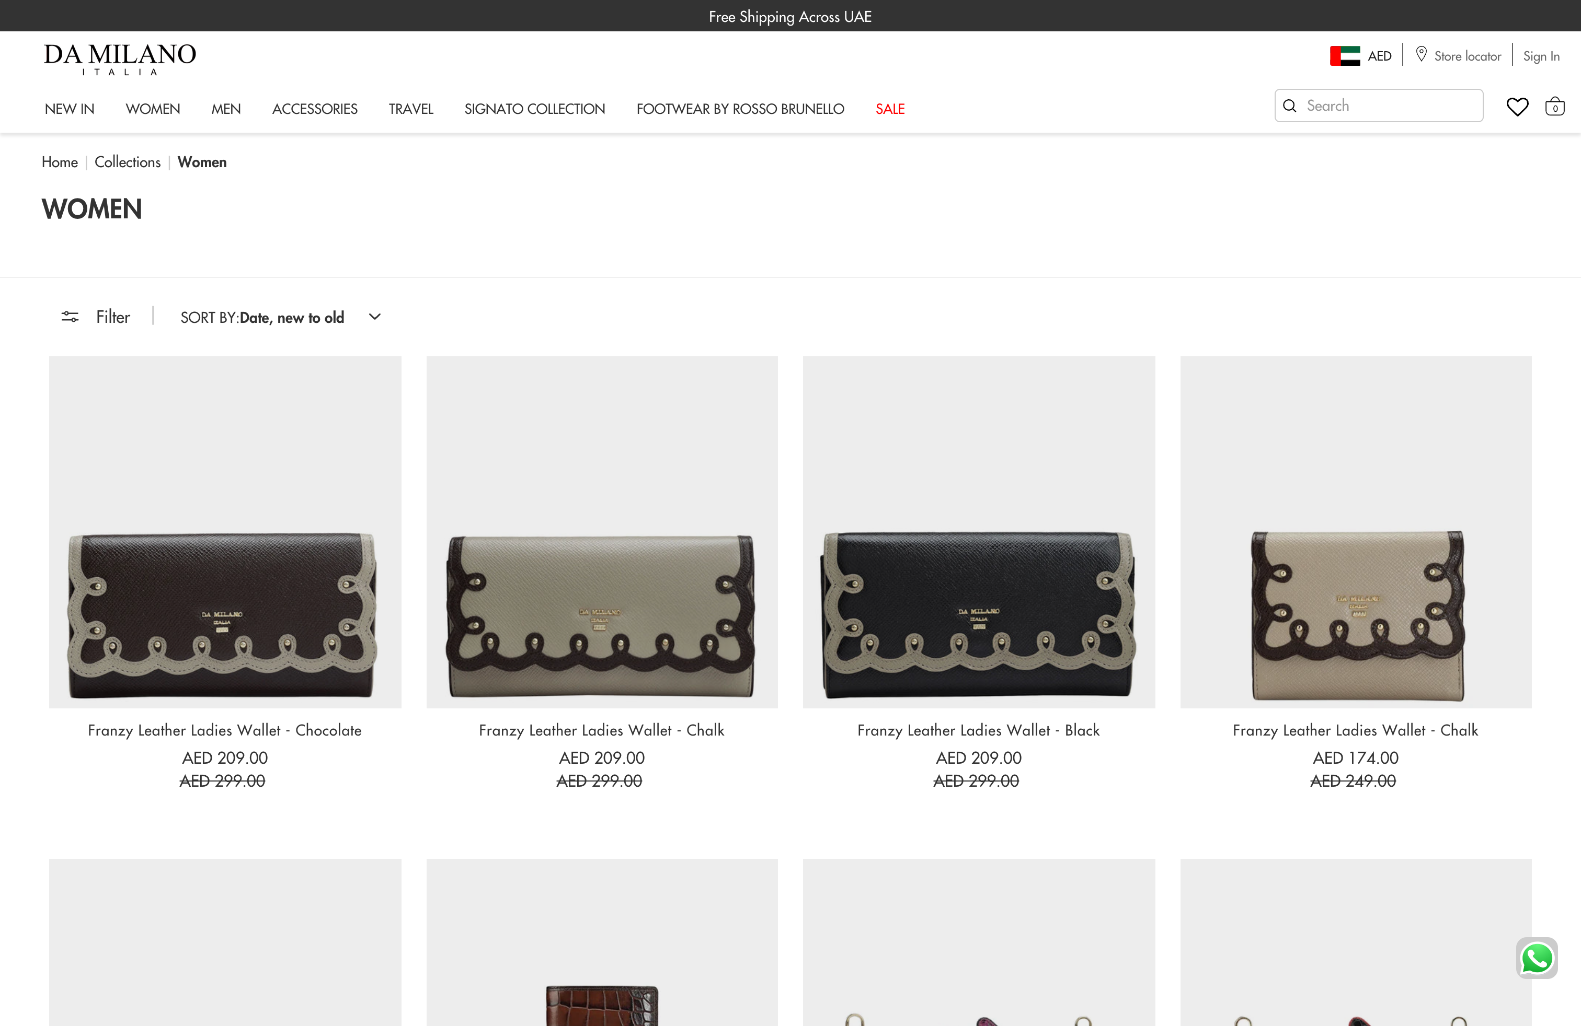
Task: Click the AED 174 Franzy Chalk title
Action: click(x=1356, y=730)
